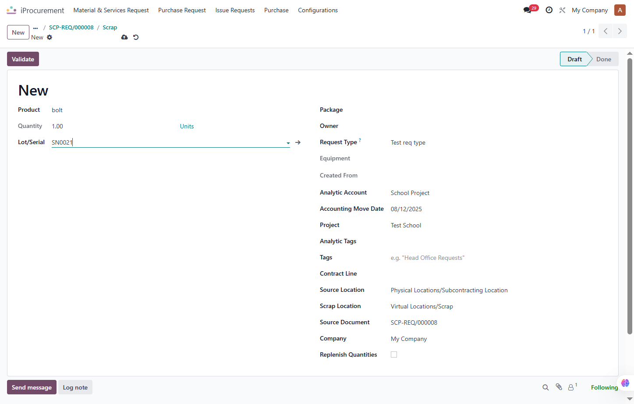This screenshot has height=404, width=634.
Task: Click the Tags input field
Action: tap(499, 258)
